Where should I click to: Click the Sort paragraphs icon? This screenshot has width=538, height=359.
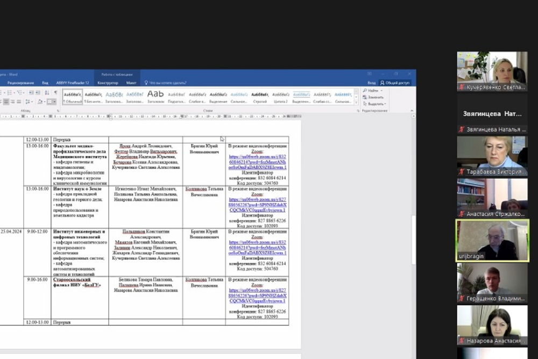47,93
